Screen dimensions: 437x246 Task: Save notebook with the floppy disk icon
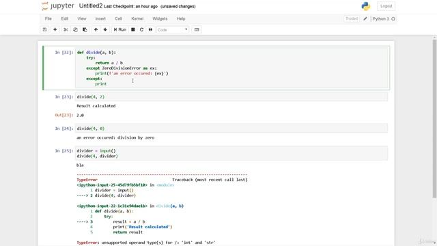pos(44,29)
